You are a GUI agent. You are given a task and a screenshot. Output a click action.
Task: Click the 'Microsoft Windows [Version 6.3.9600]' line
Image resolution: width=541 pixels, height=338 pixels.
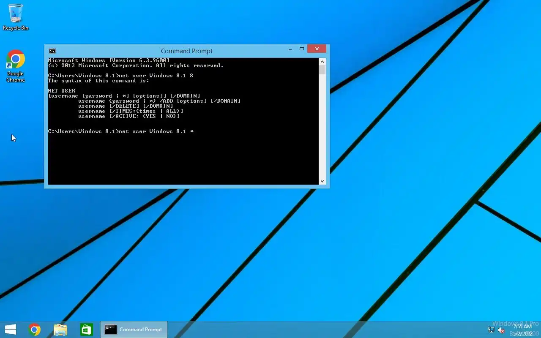pos(109,60)
